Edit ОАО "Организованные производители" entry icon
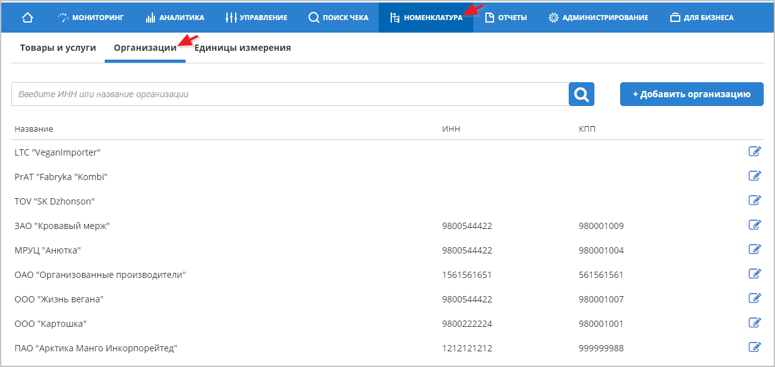Screen dimensions: 775x367 754,274
